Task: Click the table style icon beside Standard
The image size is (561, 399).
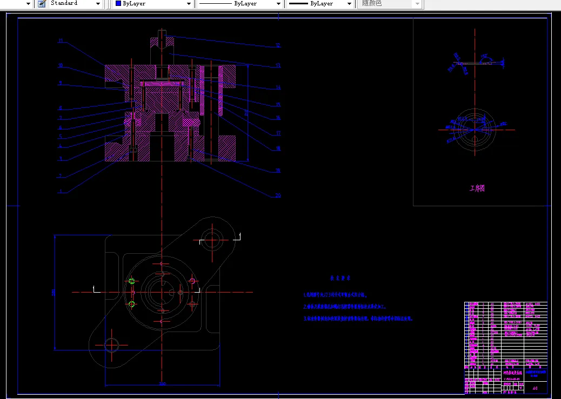Action: [42, 4]
